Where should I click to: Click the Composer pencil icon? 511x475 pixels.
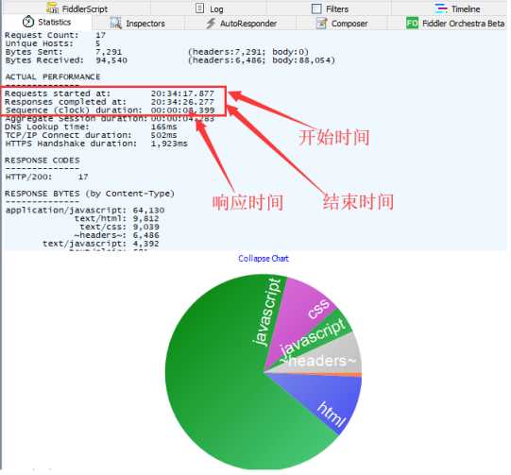321,23
